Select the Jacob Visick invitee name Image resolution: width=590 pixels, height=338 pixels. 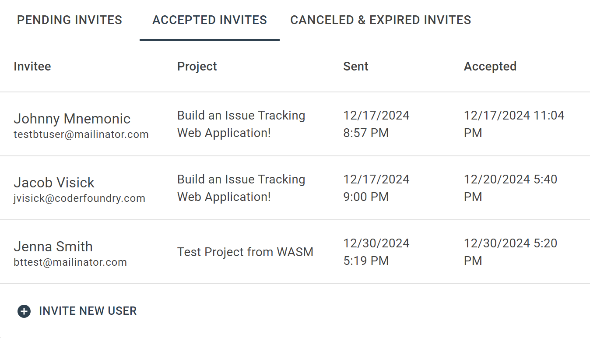[54, 183]
